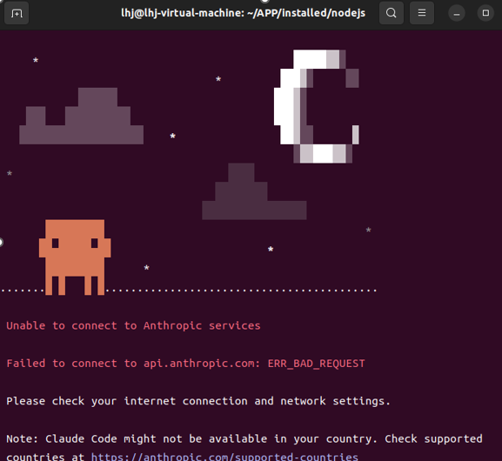The height and width of the screenshot is (461, 502).
Task: Click the 'Please check your internet connection' line
Action: coord(198,401)
